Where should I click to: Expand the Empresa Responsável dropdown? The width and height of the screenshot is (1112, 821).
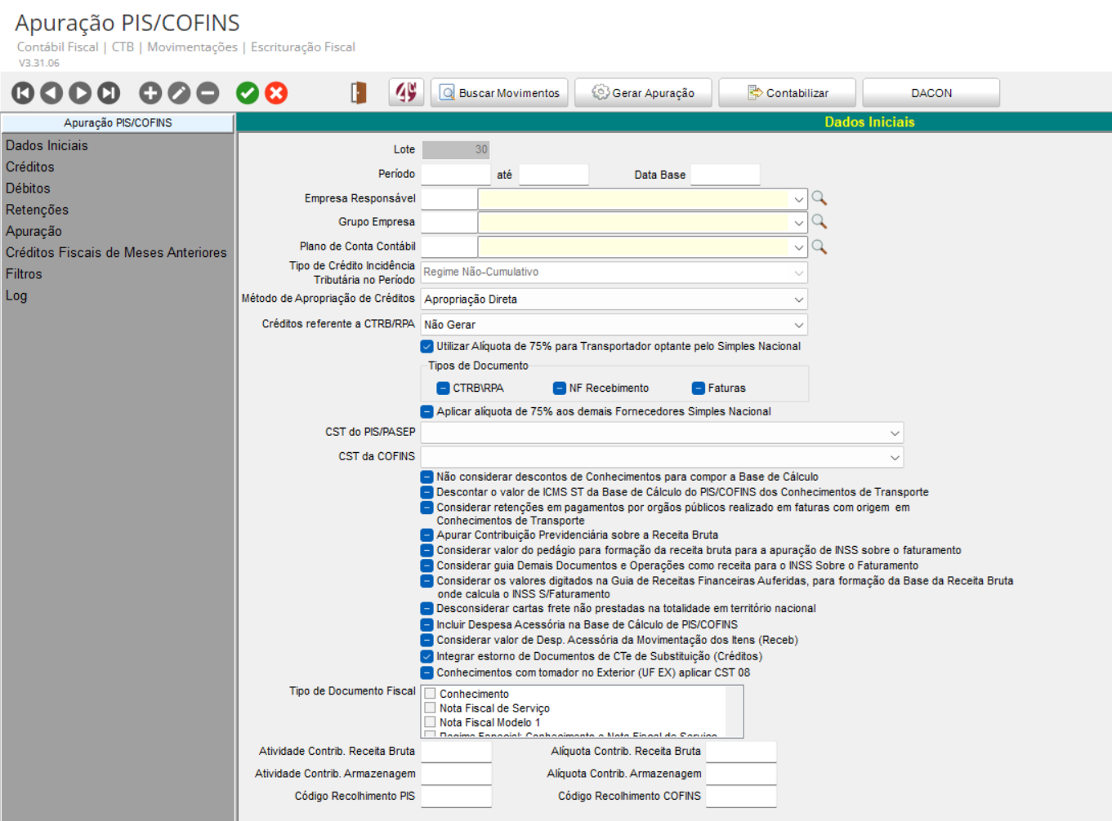tap(798, 199)
